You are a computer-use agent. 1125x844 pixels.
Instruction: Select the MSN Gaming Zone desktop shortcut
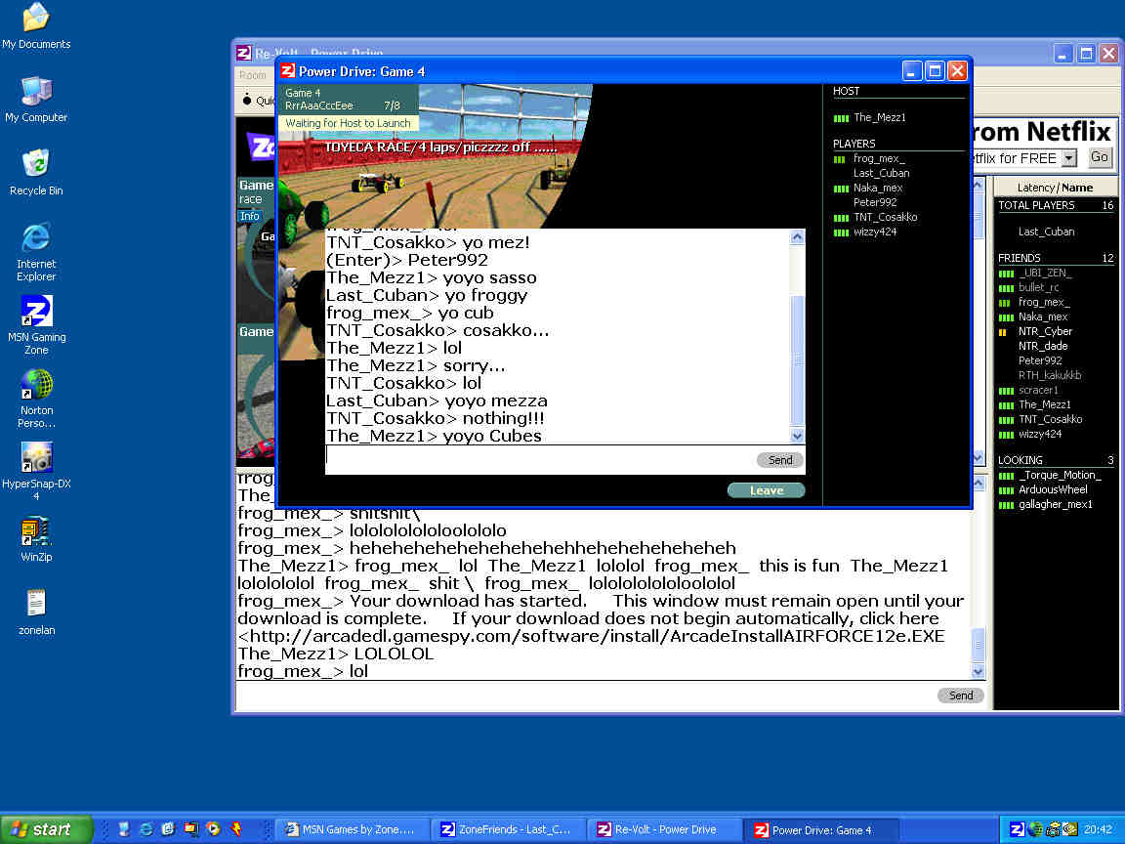tap(36, 325)
